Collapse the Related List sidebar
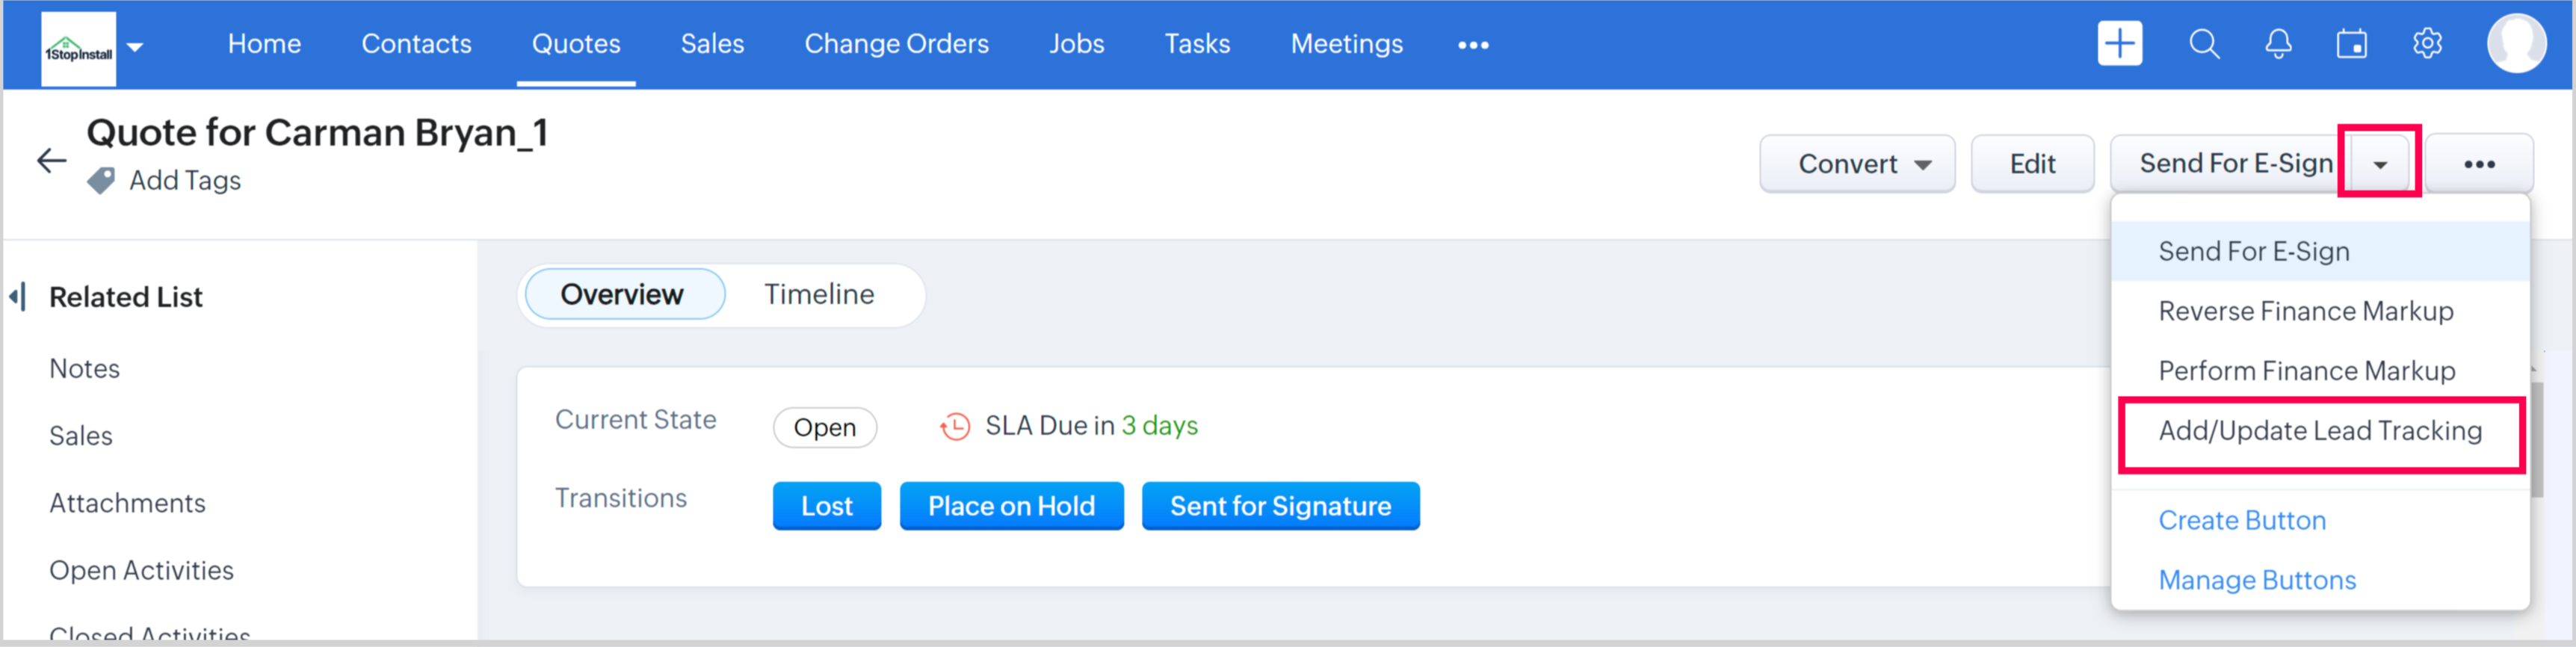Viewport: 2576px width, 647px height. pyautogui.click(x=17, y=297)
